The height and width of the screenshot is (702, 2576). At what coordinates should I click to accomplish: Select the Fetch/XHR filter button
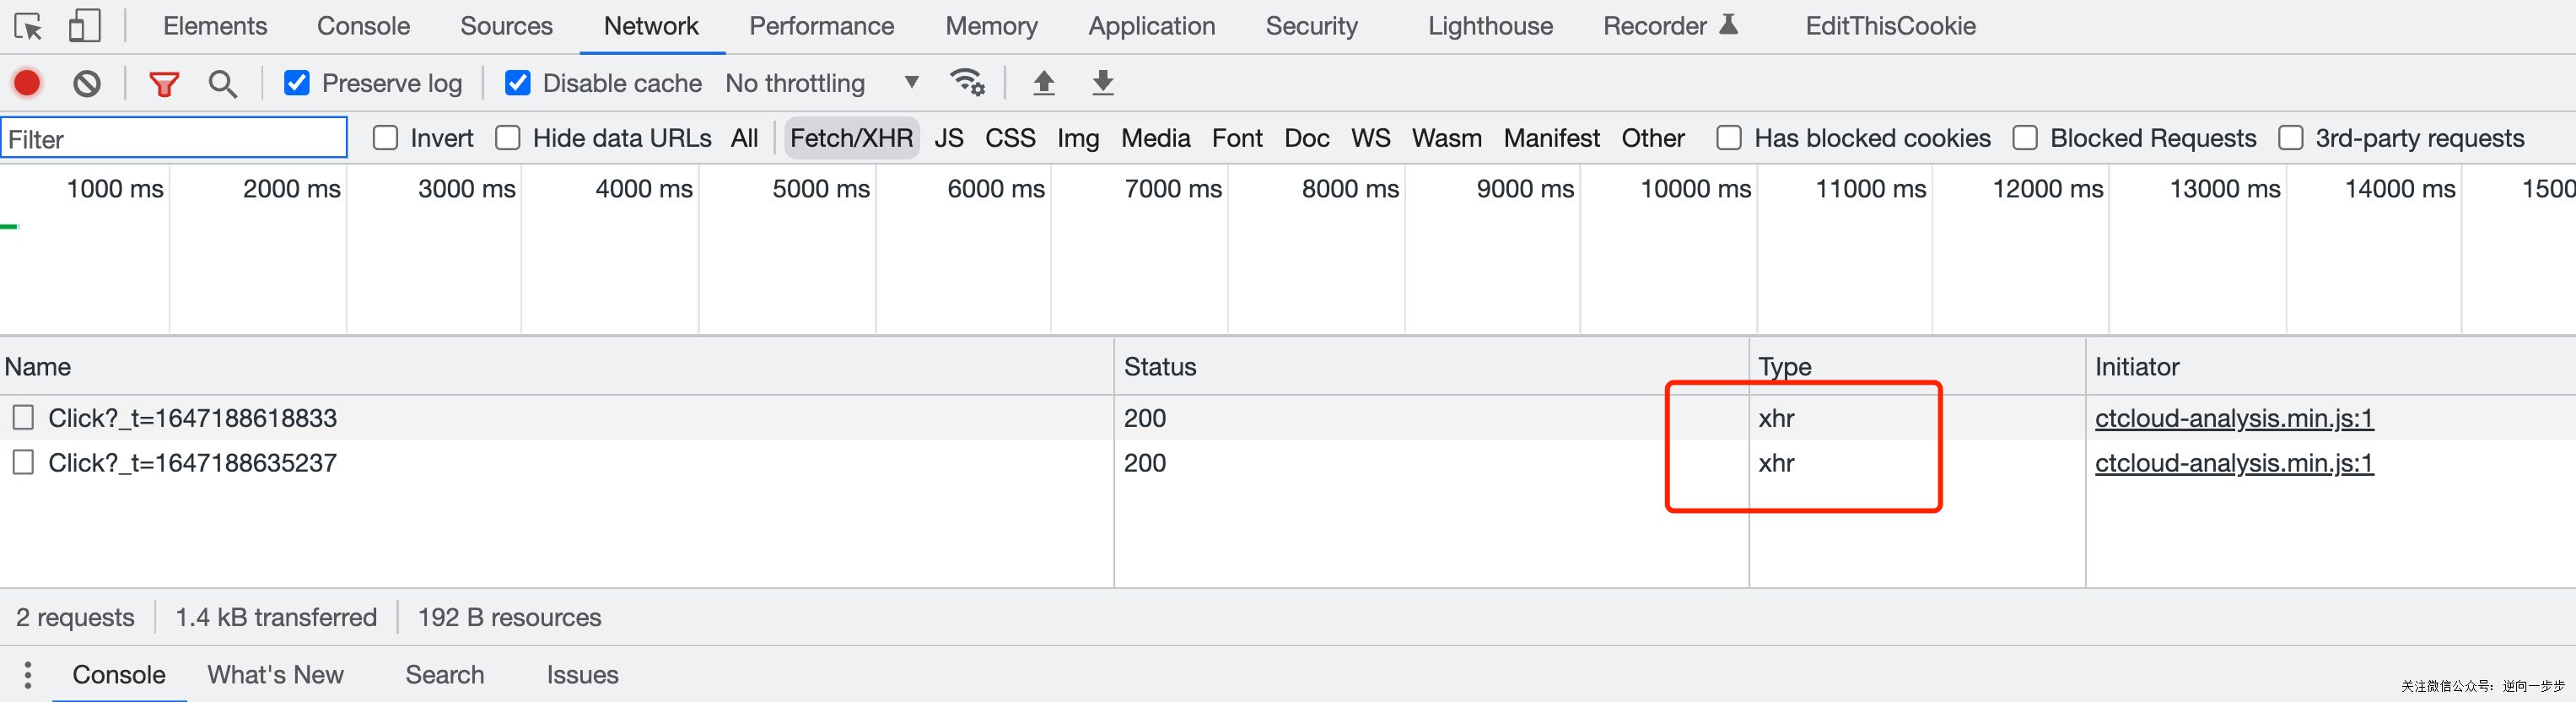(851, 138)
